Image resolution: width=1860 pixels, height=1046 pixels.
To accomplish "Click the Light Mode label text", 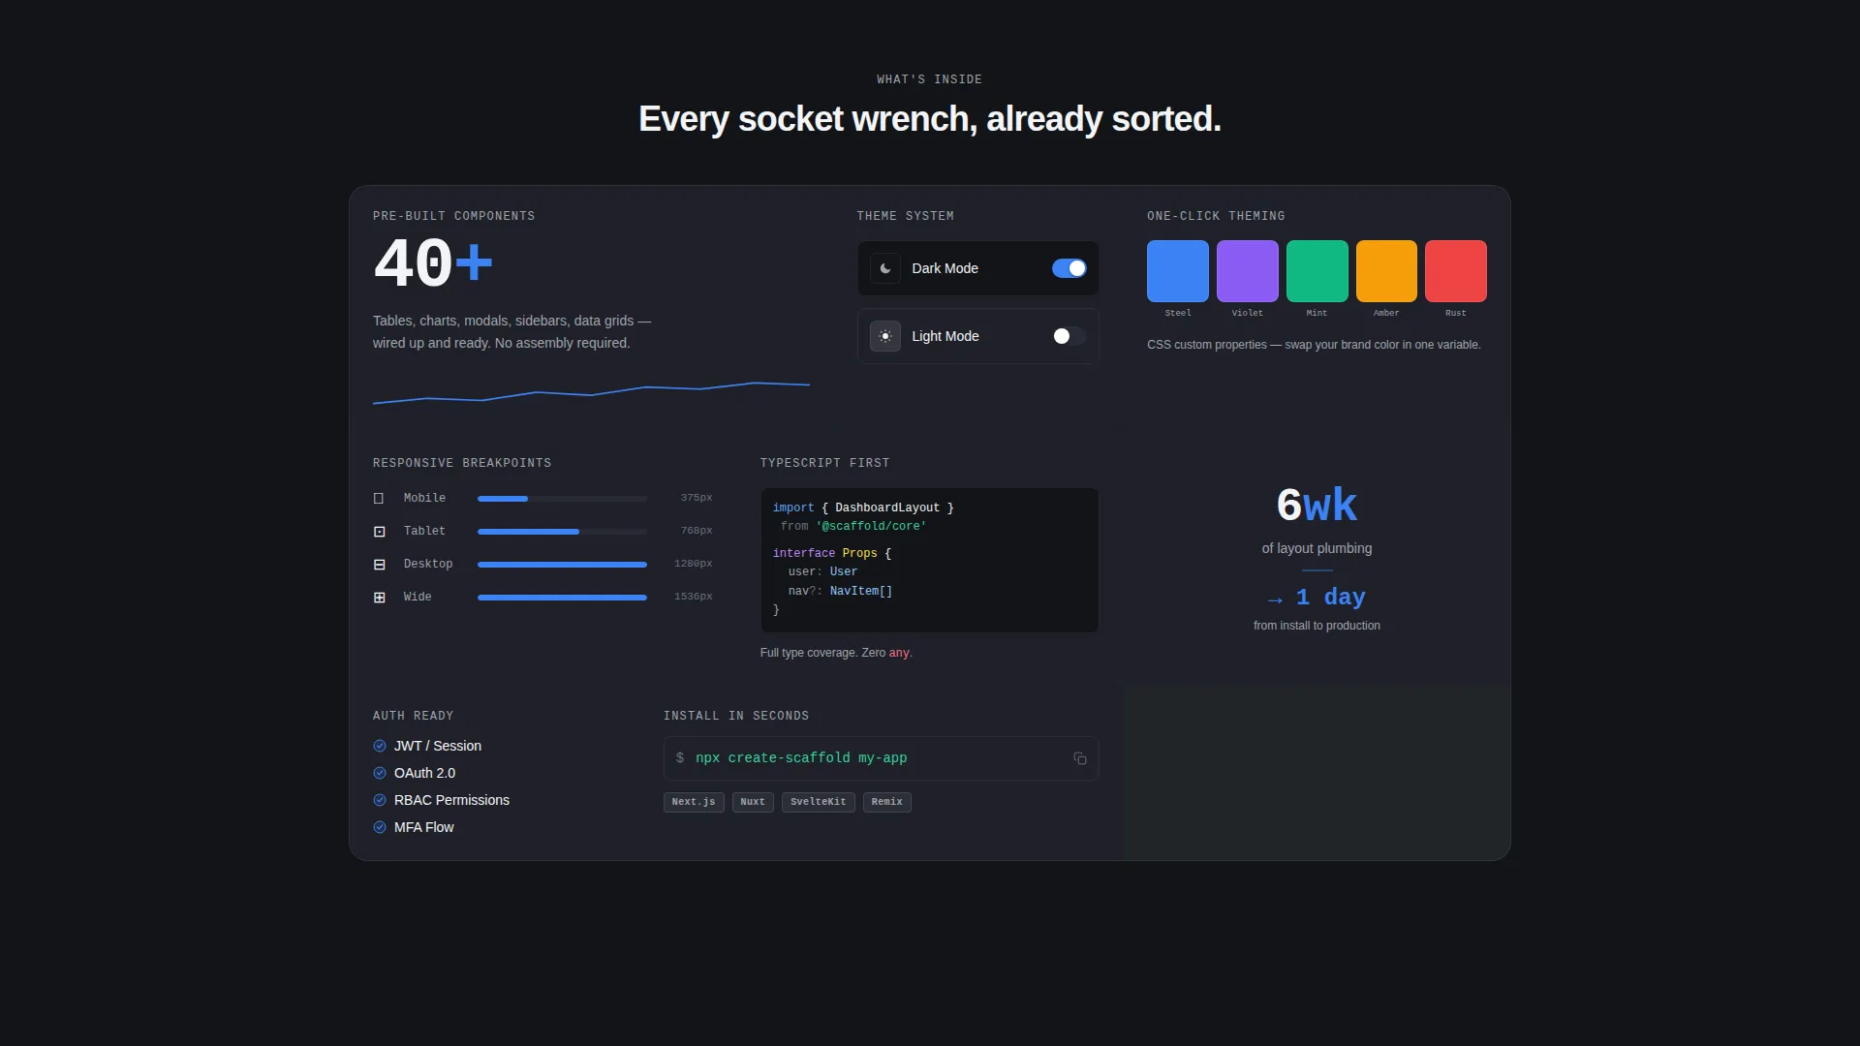I will [945, 336].
